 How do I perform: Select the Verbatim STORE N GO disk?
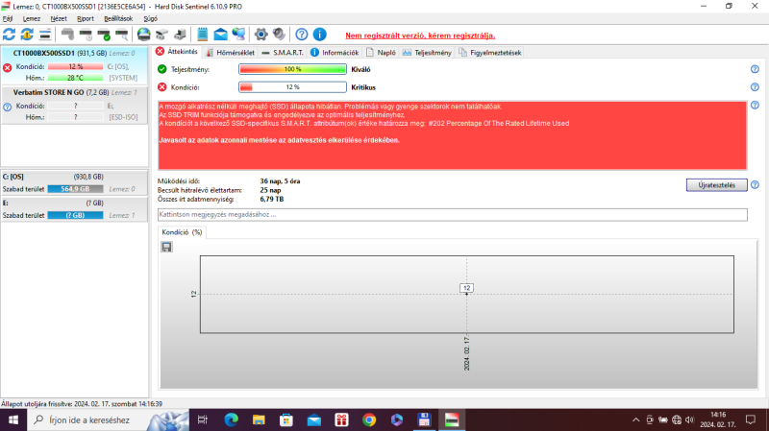coord(74,105)
